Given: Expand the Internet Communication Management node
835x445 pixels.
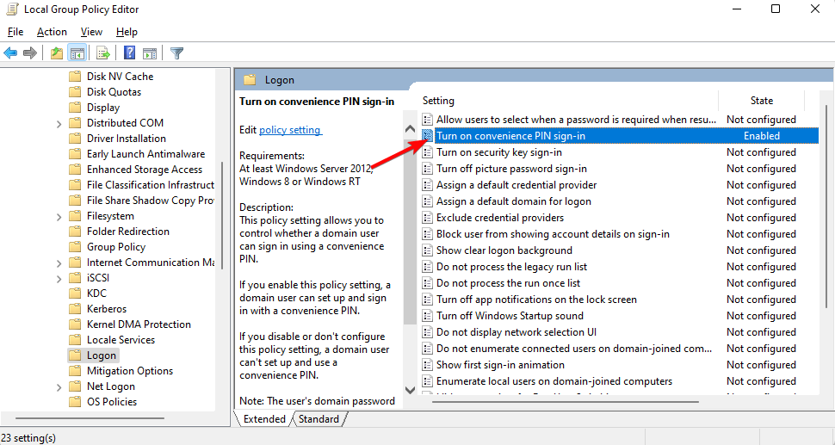Looking at the screenshot, I should (59, 263).
